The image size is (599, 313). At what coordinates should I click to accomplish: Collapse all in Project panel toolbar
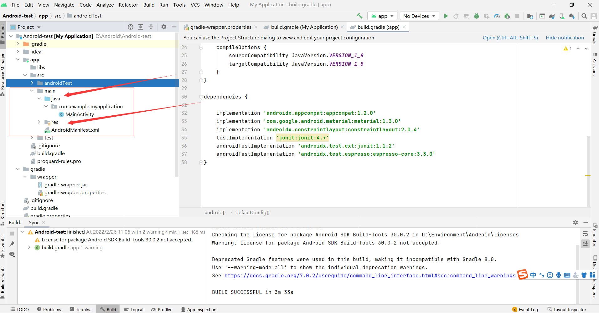pyautogui.click(x=151, y=27)
